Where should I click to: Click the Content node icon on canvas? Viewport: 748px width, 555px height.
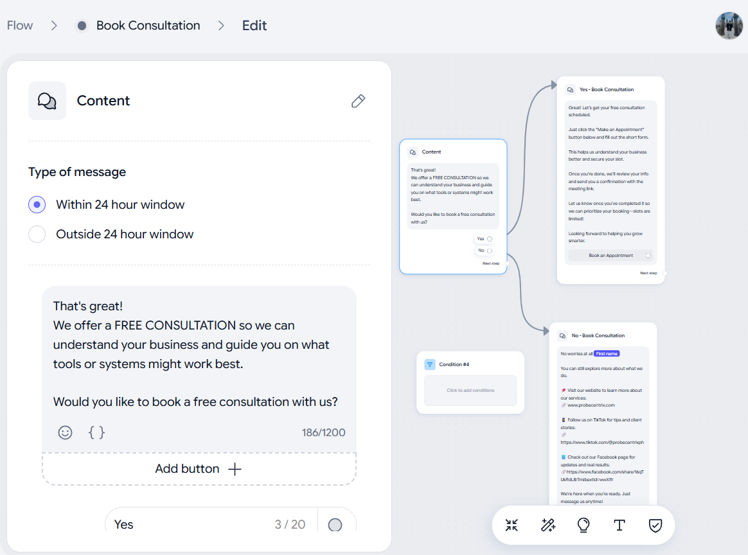coord(413,152)
